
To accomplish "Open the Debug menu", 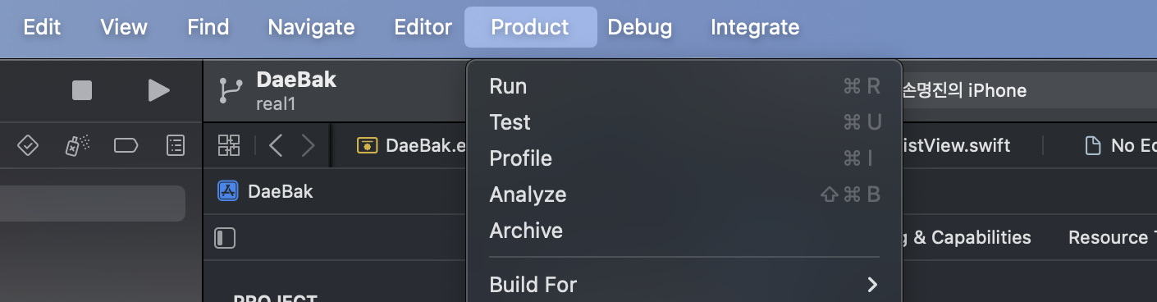I will click(640, 27).
